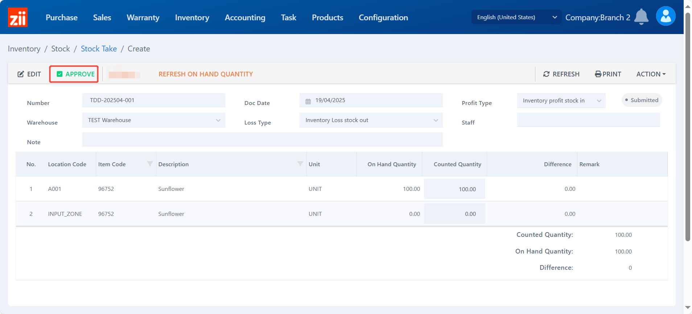Viewport: 692px width, 314px height.
Task: Click the Description column filter icon
Action: 300,164
